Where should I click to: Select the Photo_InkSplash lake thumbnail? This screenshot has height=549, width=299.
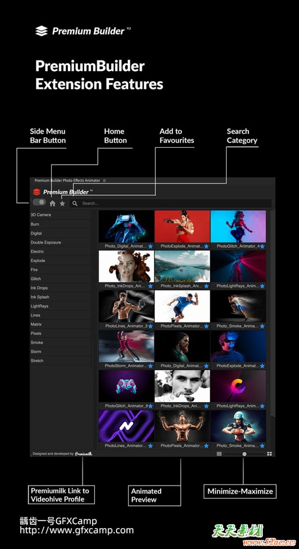click(182, 266)
